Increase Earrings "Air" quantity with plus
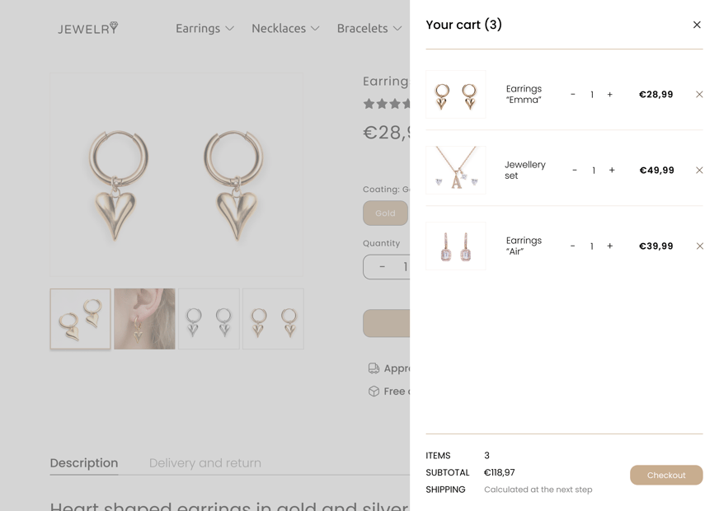This screenshot has height=511, width=719. [x=610, y=246]
